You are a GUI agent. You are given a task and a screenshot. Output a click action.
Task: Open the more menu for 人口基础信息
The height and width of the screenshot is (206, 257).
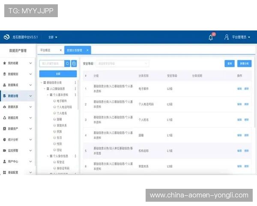(x=75, y=89)
